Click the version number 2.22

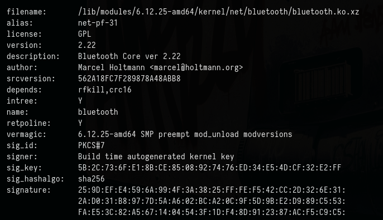coord(87,45)
